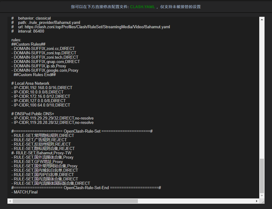Click the IP-CIDR,119.28.28.28/32 no-resolve line

52,122
